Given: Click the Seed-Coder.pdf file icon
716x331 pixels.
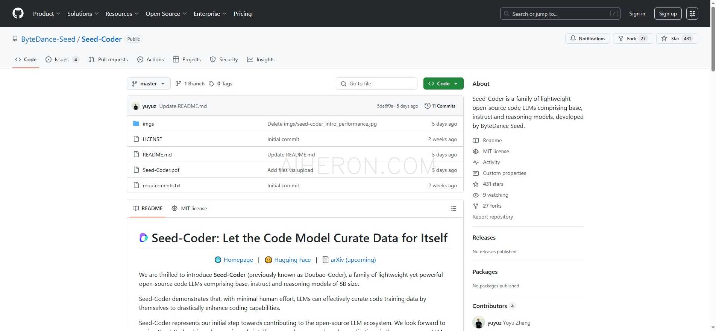Looking at the screenshot, I should click(136, 170).
